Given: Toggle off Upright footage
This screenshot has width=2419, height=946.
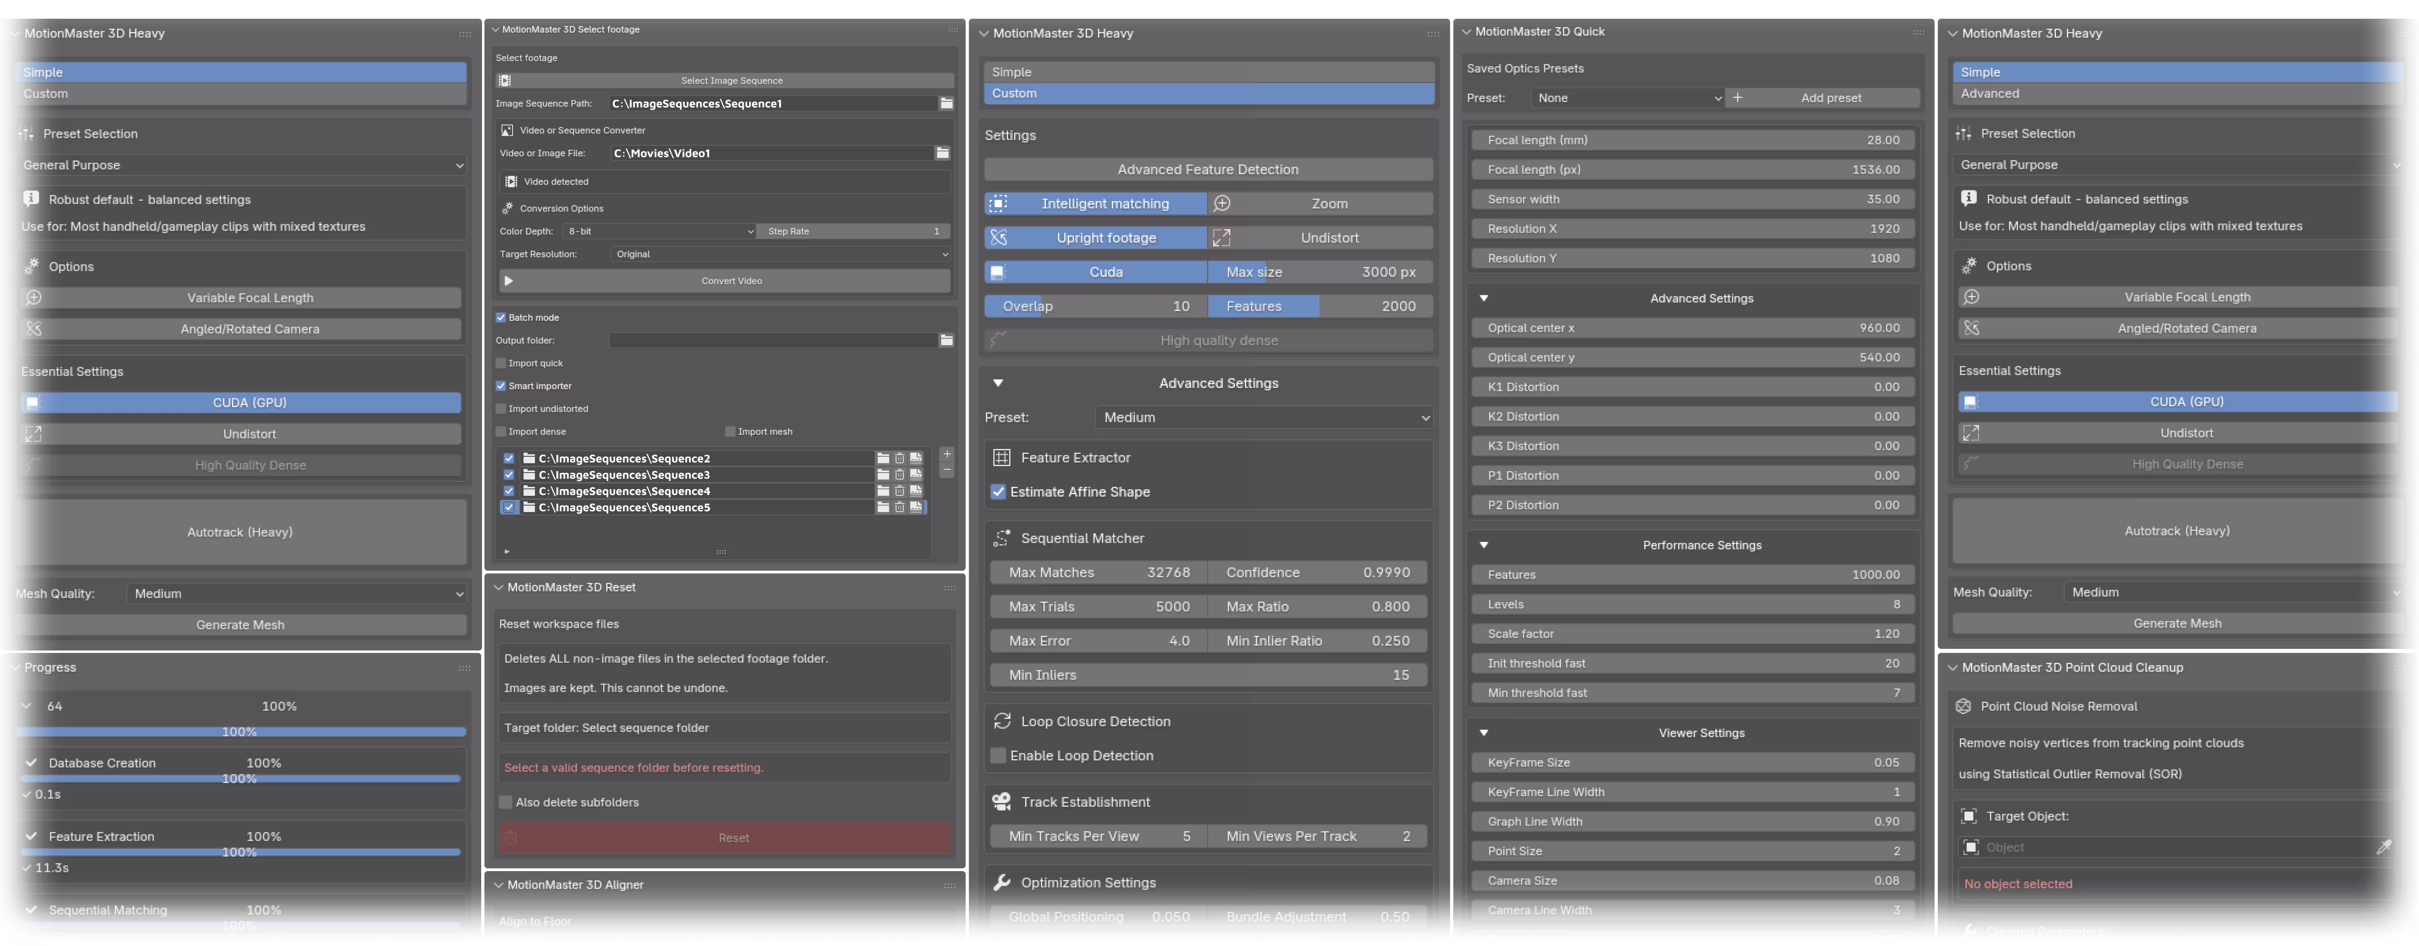Looking at the screenshot, I should tap(1095, 239).
